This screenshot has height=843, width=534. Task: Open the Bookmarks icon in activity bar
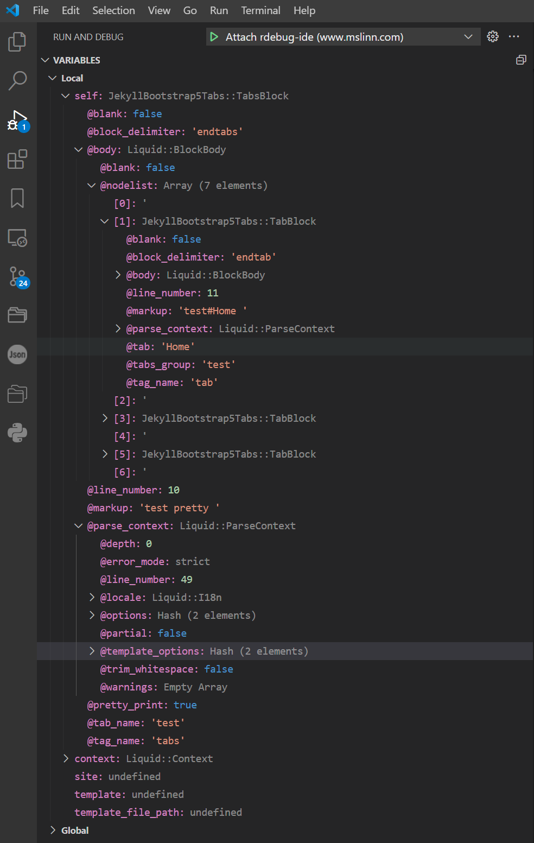[17, 198]
